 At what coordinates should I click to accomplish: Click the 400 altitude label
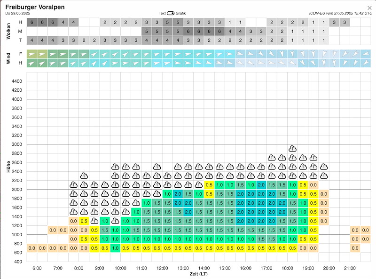coord(18,262)
